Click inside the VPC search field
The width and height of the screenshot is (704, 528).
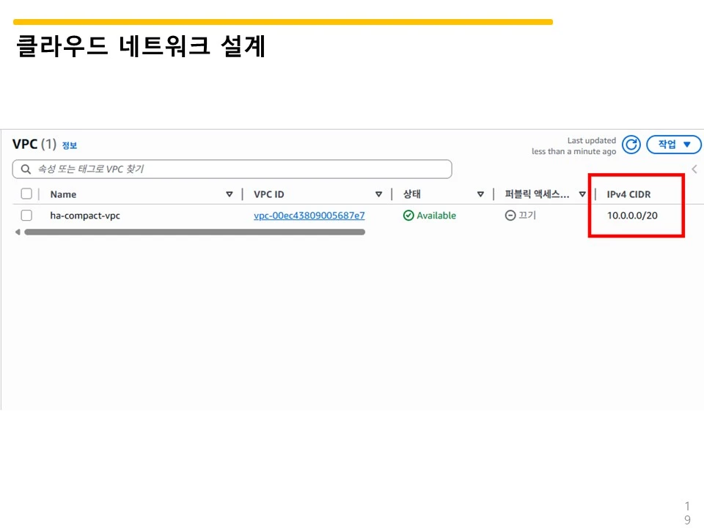220,169
